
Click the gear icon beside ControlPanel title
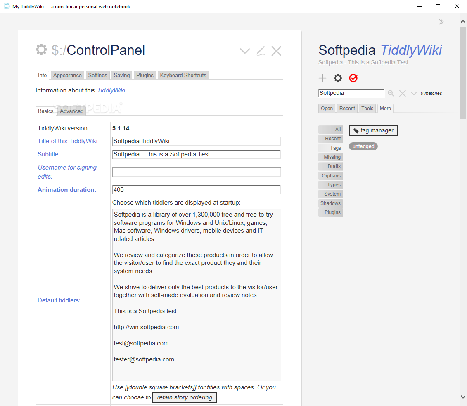point(41,50)
